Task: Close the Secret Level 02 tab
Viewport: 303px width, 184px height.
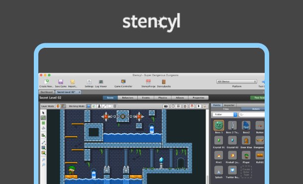Action: (x=79, y=92)
